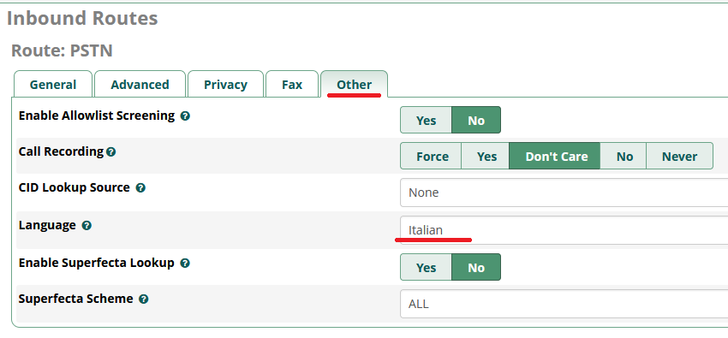This screenshot has height=338, width=728.
Task: Open the Privacy tab
Action: [x=225, y=85]
